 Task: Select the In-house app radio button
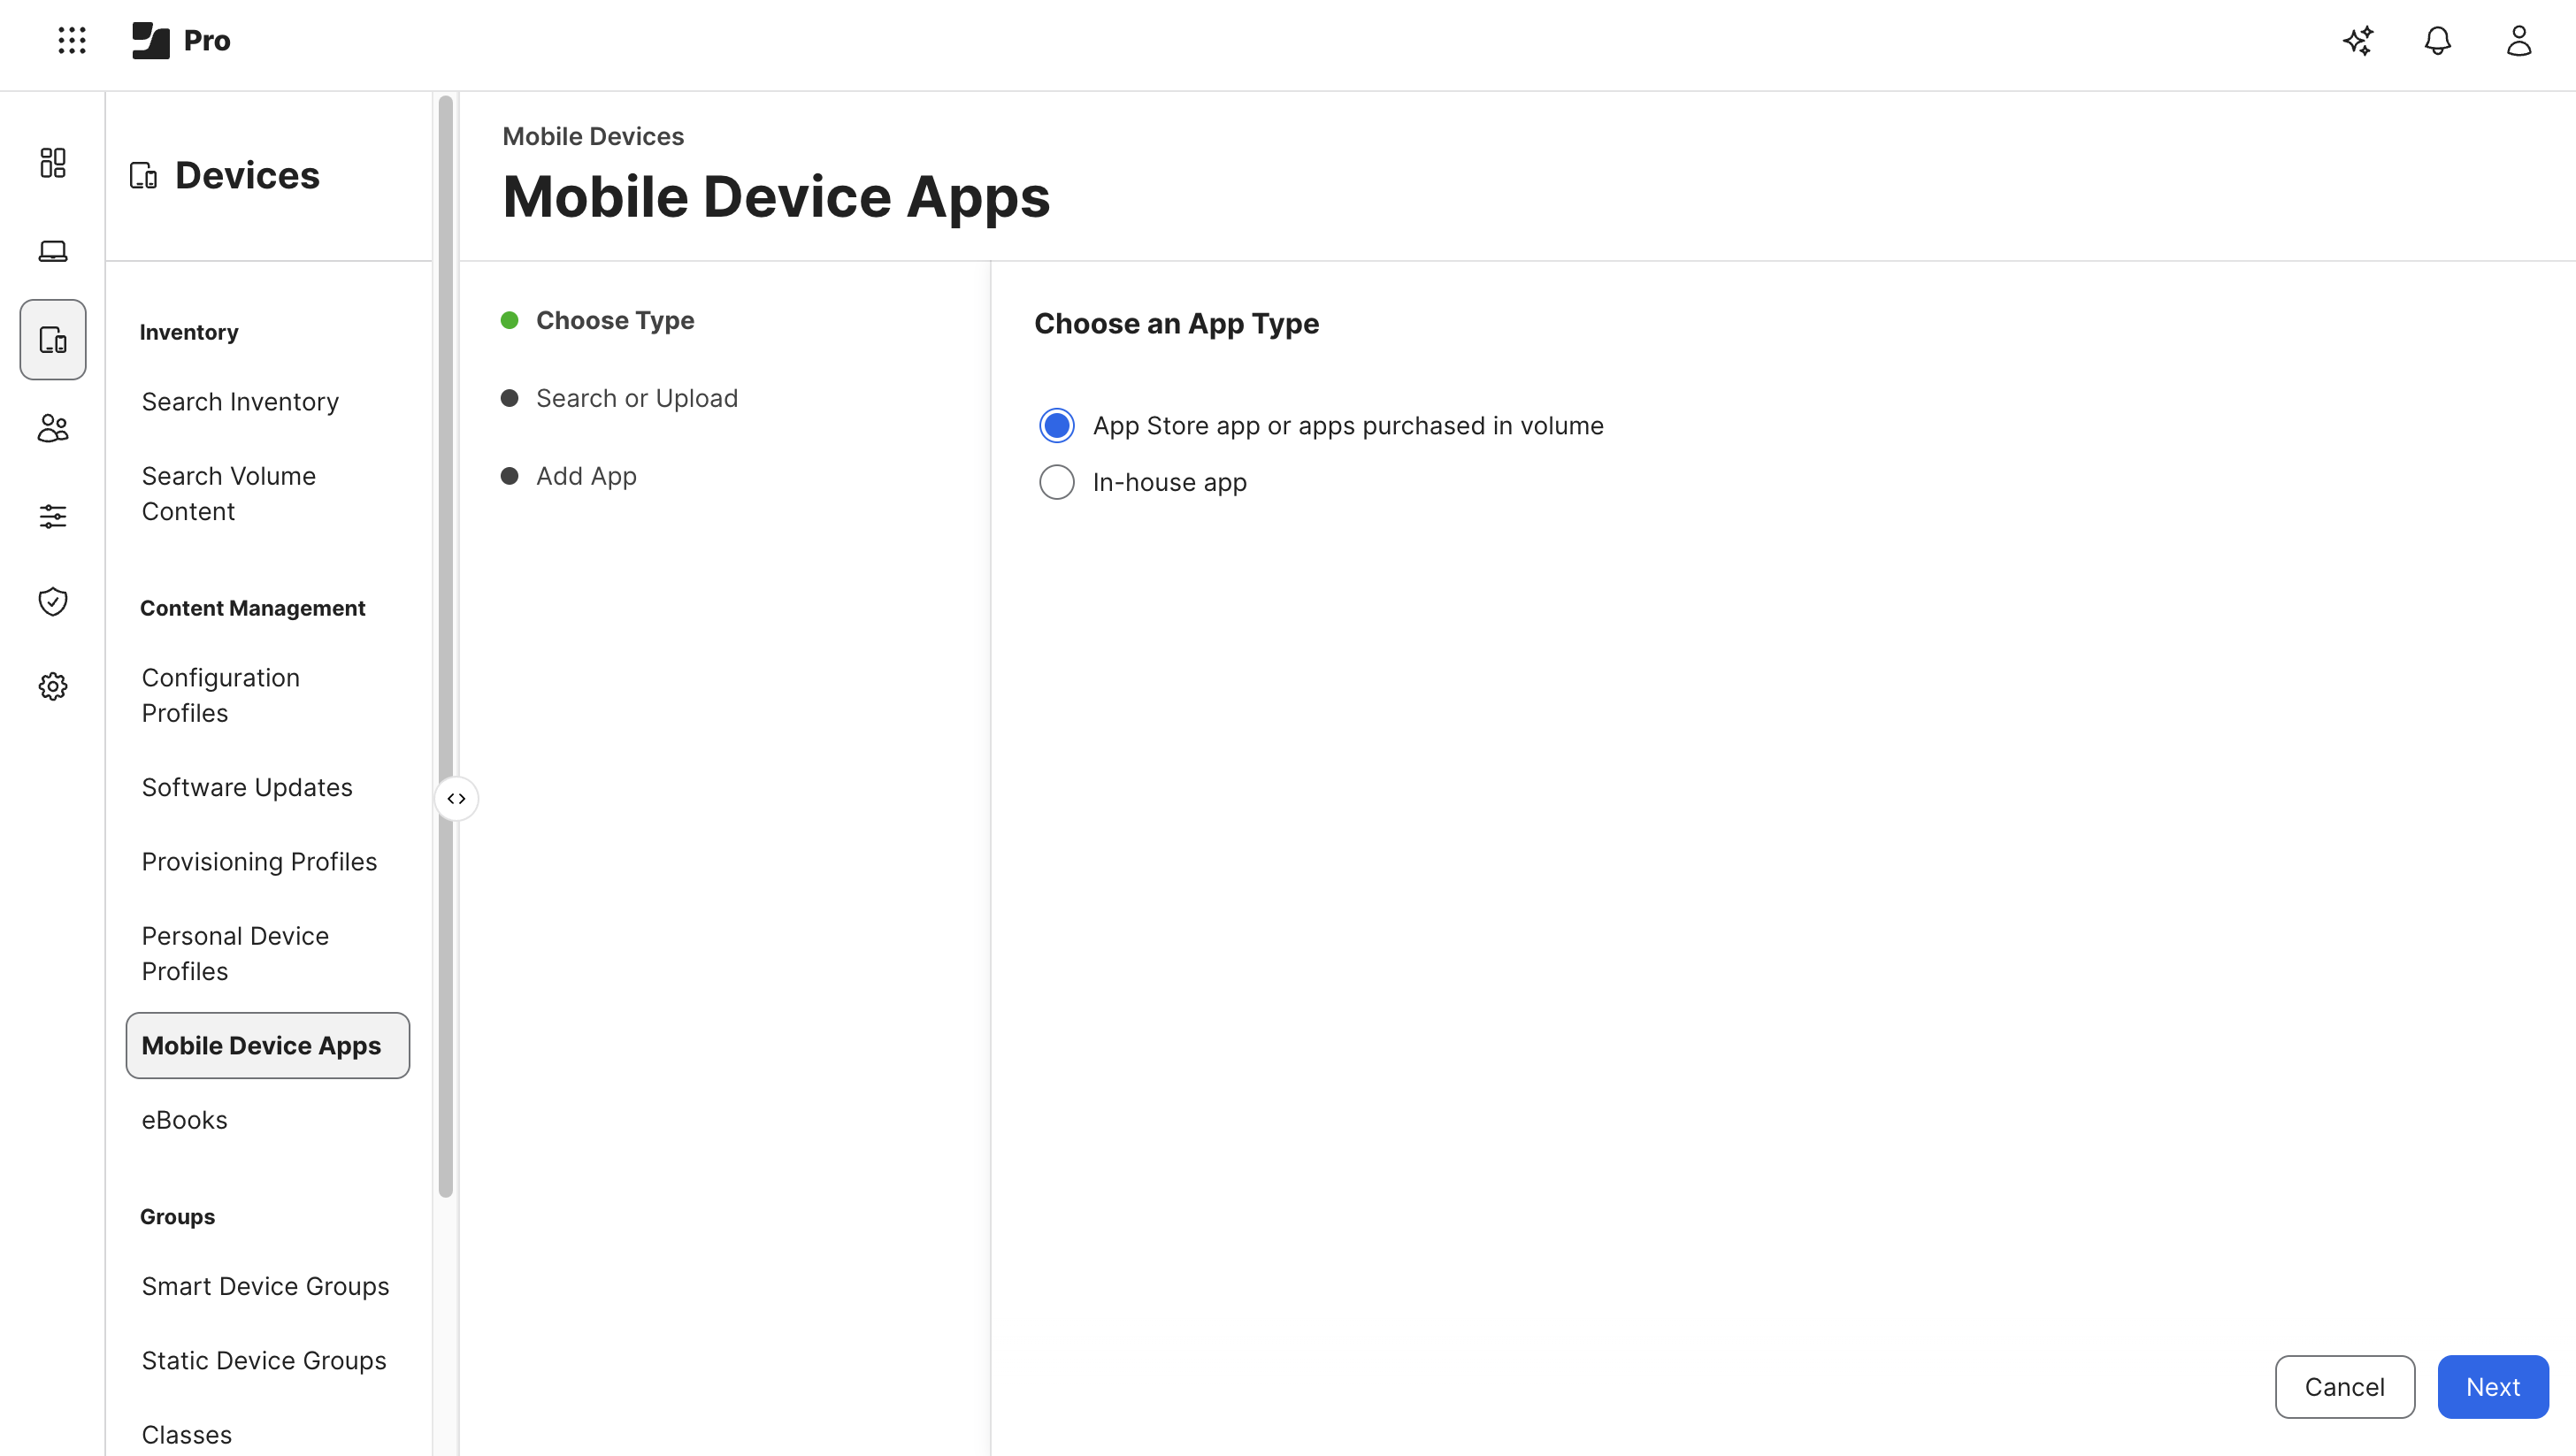tap(1057, 482)
